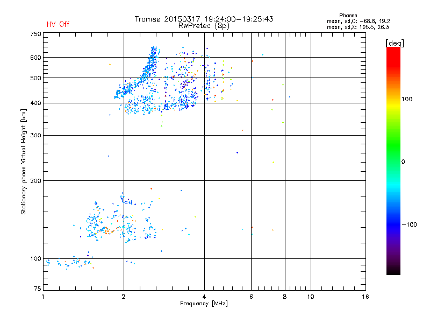Click the RwPretec (8p) subtitle
The image size is (430, 323).
click(x=204, y=26)
